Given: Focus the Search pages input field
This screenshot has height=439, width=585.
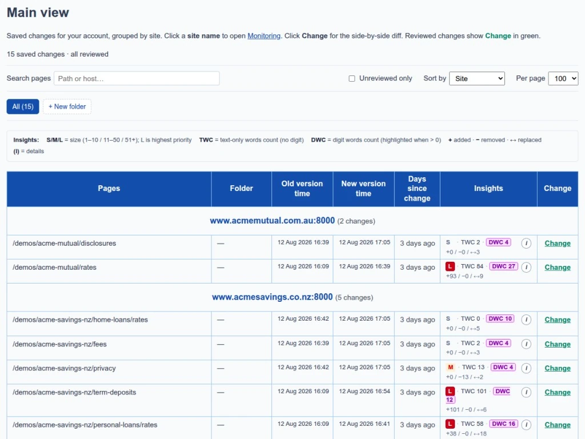Looking at the screenshot, I should click(137, 78).
